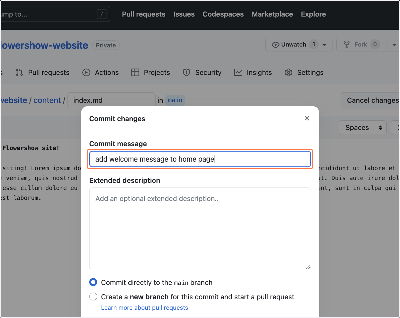Open the Spaces indent mode dropdown
The width and height of the screenshot is (400, 318).
click(362, 128)
